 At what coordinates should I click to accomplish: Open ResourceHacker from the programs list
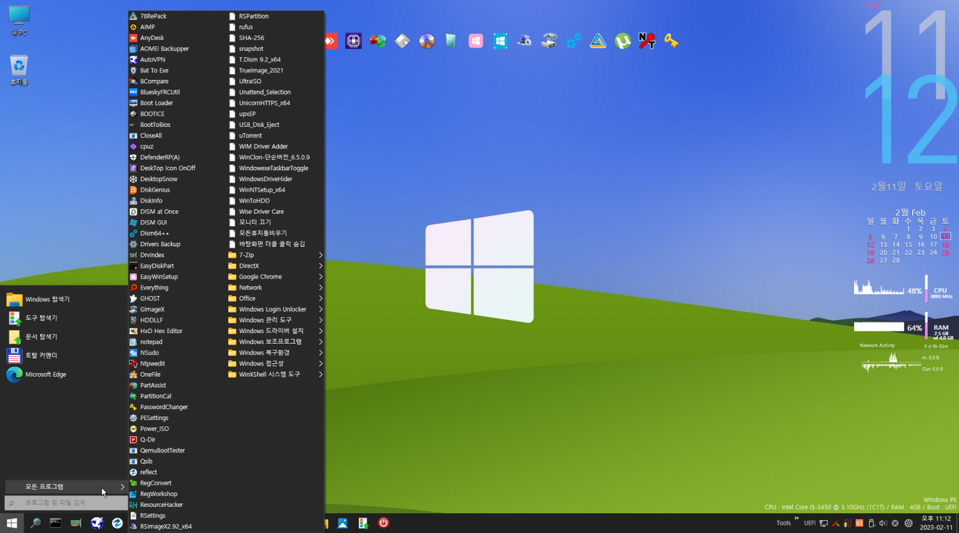click(x=177, y=505)
